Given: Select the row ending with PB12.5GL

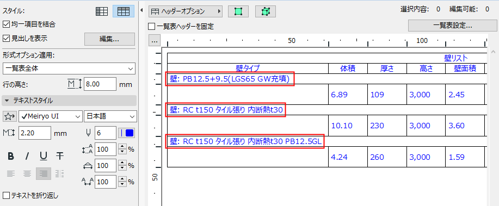Looking at the screenshot, I should click(245, 141).
